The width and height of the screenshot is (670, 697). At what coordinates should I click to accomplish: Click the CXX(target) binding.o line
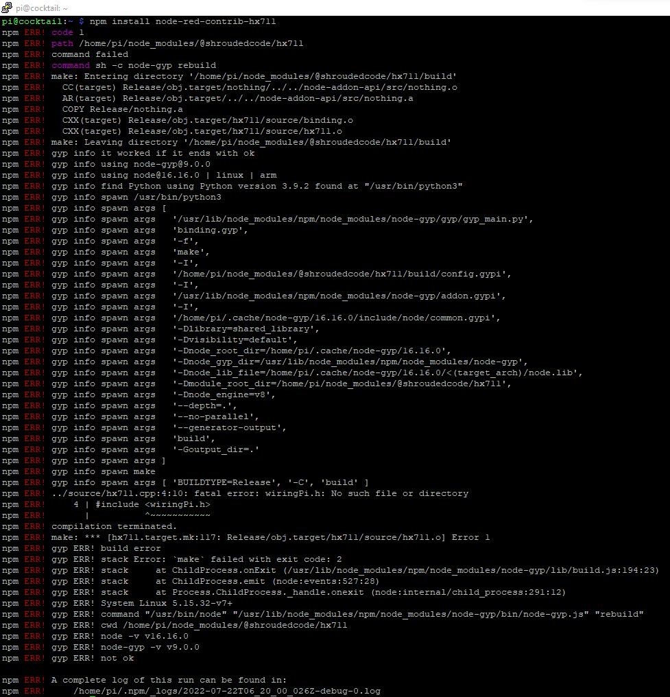pos(208,120)
